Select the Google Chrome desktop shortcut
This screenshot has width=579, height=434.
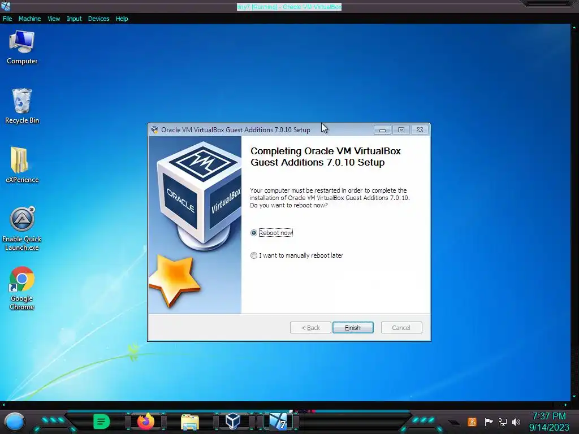pos(22,288)
